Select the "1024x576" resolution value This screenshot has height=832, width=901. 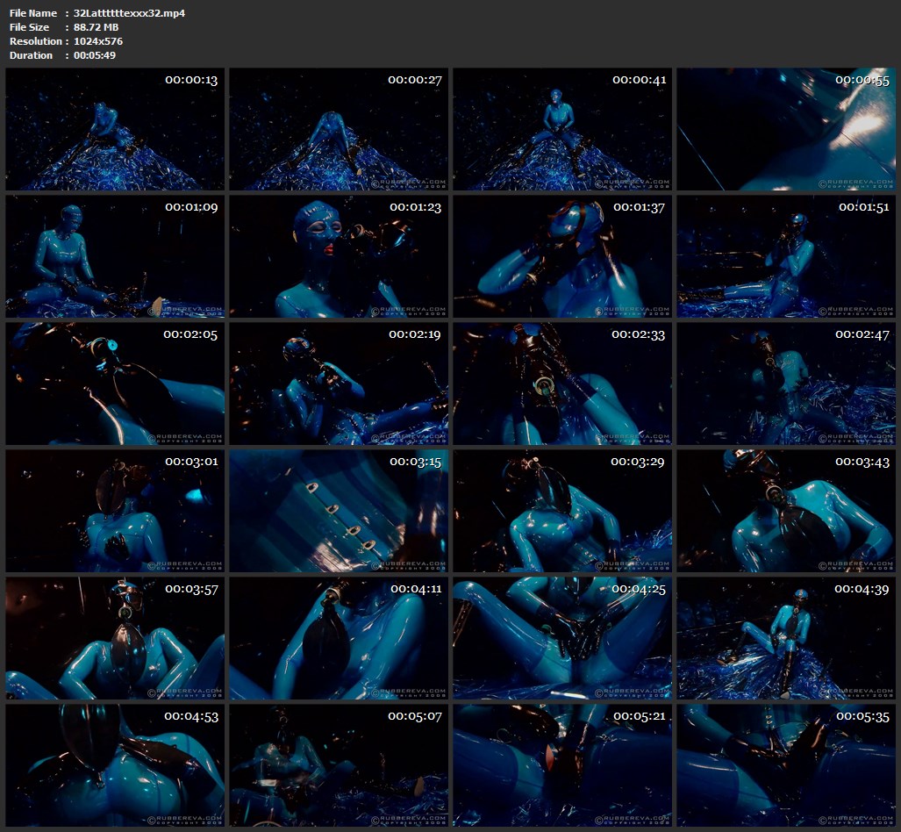pyautogui.click(x=98, y=41)
